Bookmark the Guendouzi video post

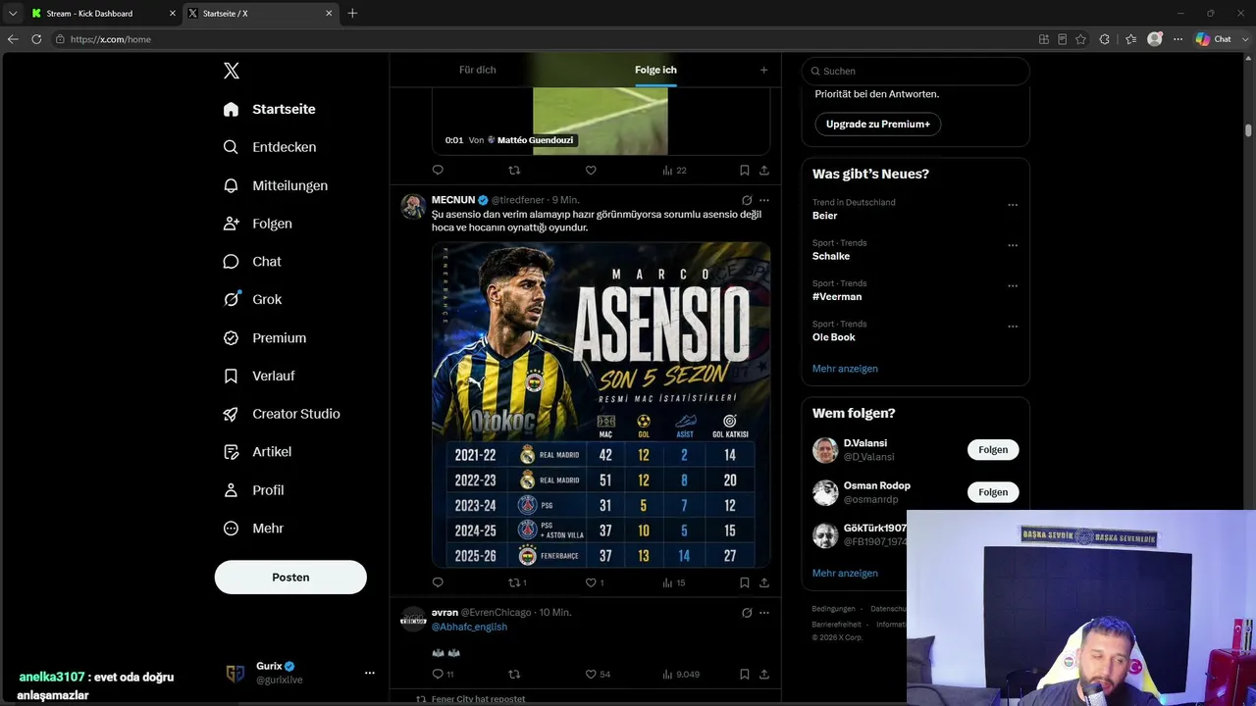tap(746, 171)
